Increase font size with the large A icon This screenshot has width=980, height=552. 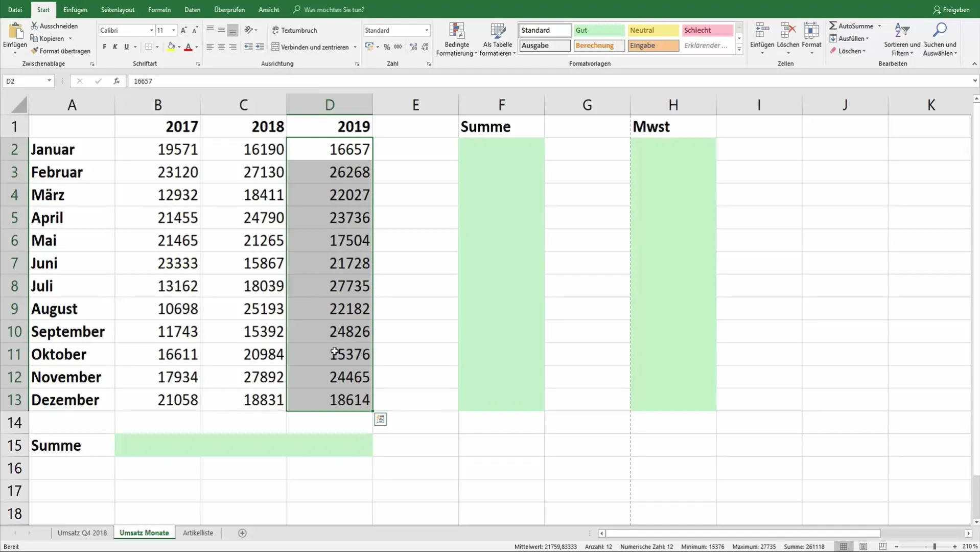[x=183, y=30]
